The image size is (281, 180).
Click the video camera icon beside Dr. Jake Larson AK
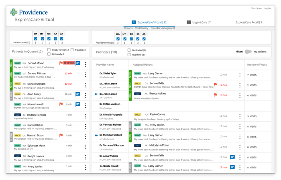(x=96, y=94)
